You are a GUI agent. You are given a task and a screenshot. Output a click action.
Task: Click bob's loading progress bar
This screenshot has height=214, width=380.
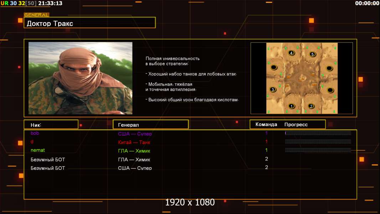[318, 133]
